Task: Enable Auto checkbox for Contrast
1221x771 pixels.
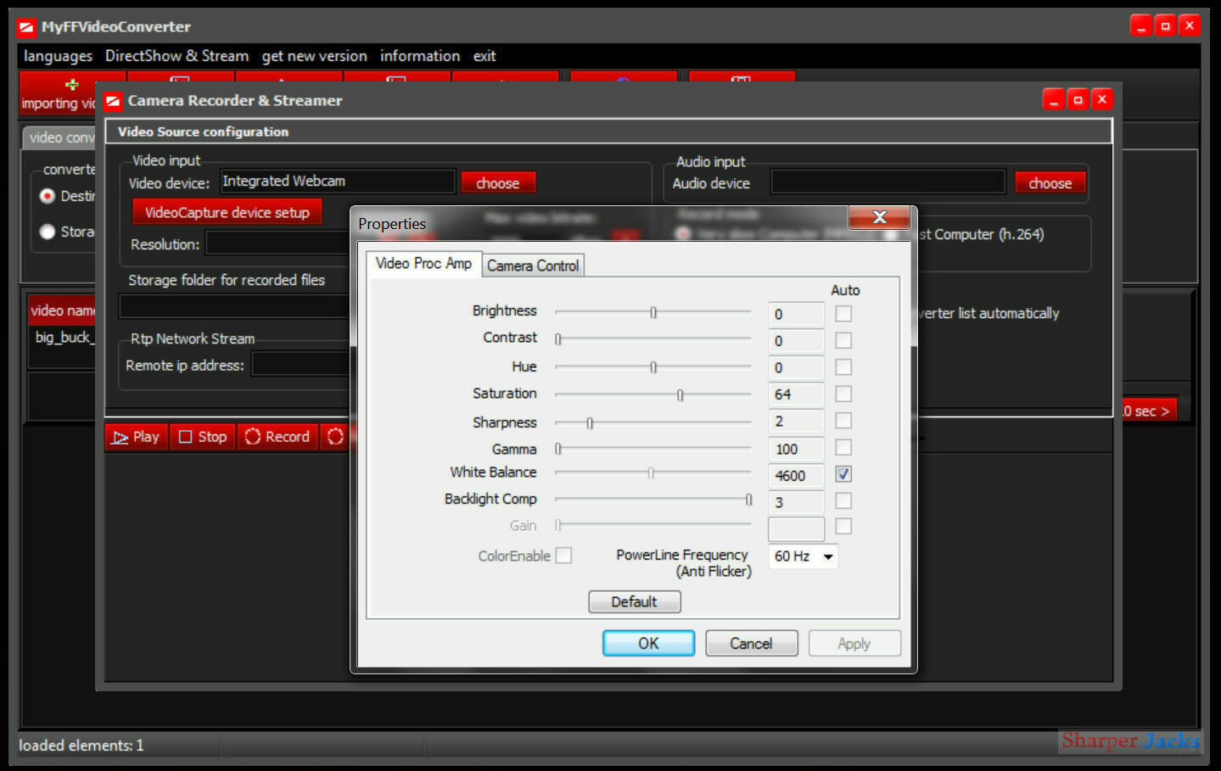Action: point(843,340)
